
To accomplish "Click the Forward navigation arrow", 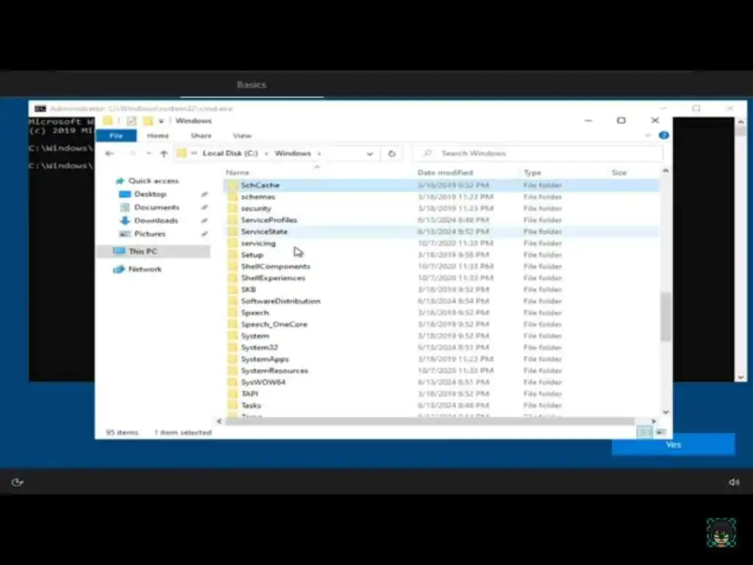I will click(x=132, y=153).
